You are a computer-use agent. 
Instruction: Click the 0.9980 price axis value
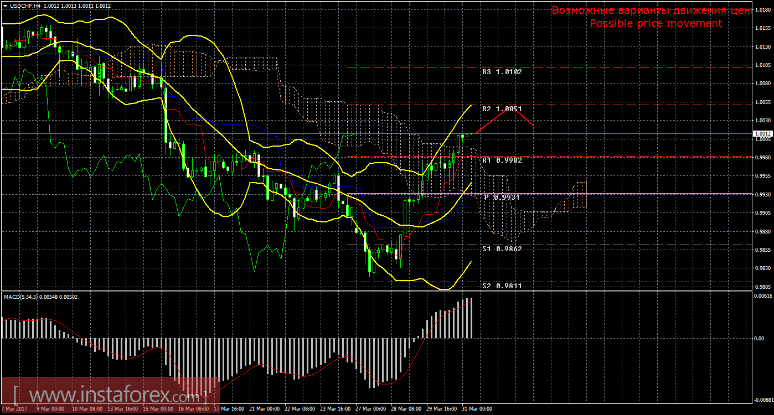pos(763,157)
